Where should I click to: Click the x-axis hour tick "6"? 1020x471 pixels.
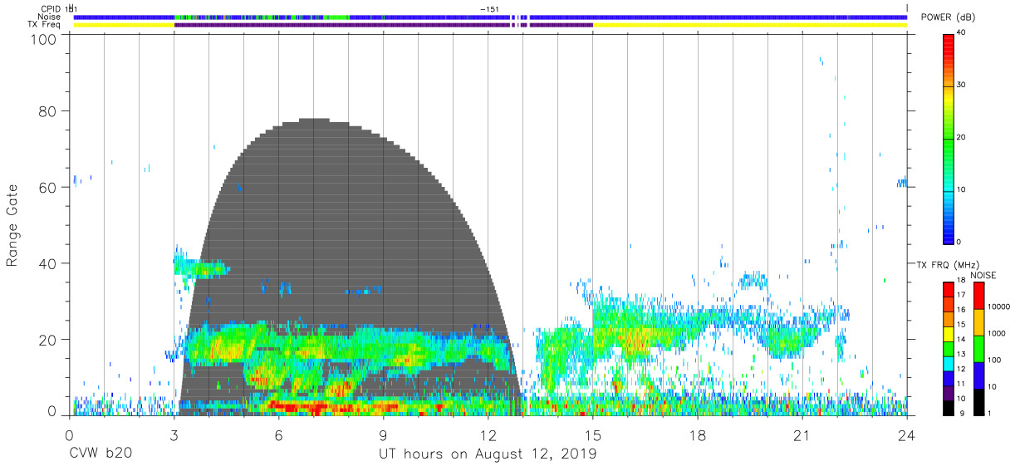278,435
